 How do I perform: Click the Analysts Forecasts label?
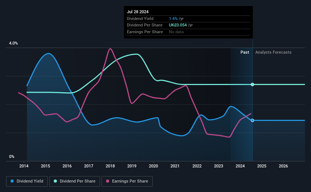tap(273, 52)
